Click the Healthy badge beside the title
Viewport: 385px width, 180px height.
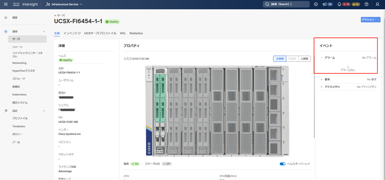pyautogui.click(x=112, y=22)
